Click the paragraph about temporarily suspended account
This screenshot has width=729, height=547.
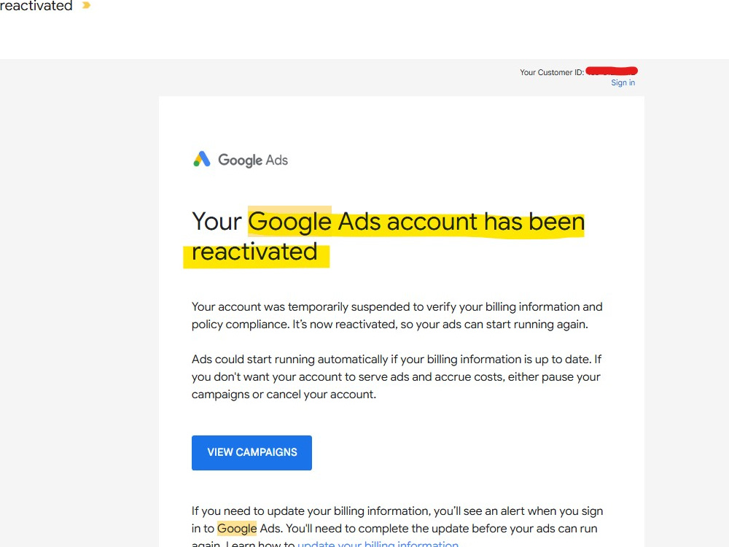(397, 315)
